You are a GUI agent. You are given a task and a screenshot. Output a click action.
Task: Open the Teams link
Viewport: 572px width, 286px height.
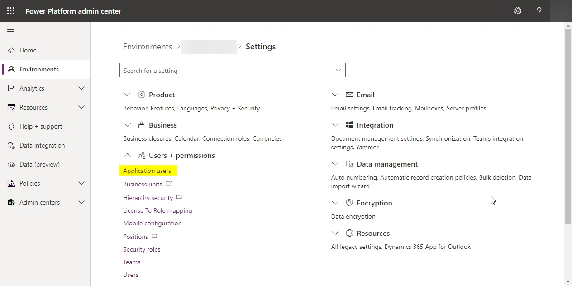pyautogui.click(x=132, y=262)
